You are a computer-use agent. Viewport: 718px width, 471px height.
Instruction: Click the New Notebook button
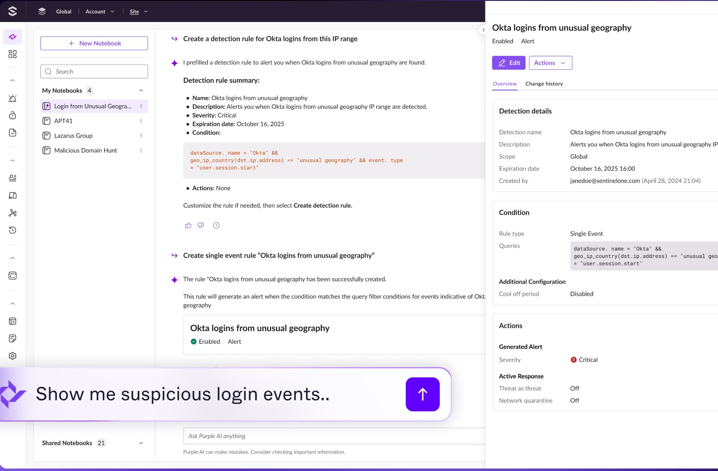(94, 43)
